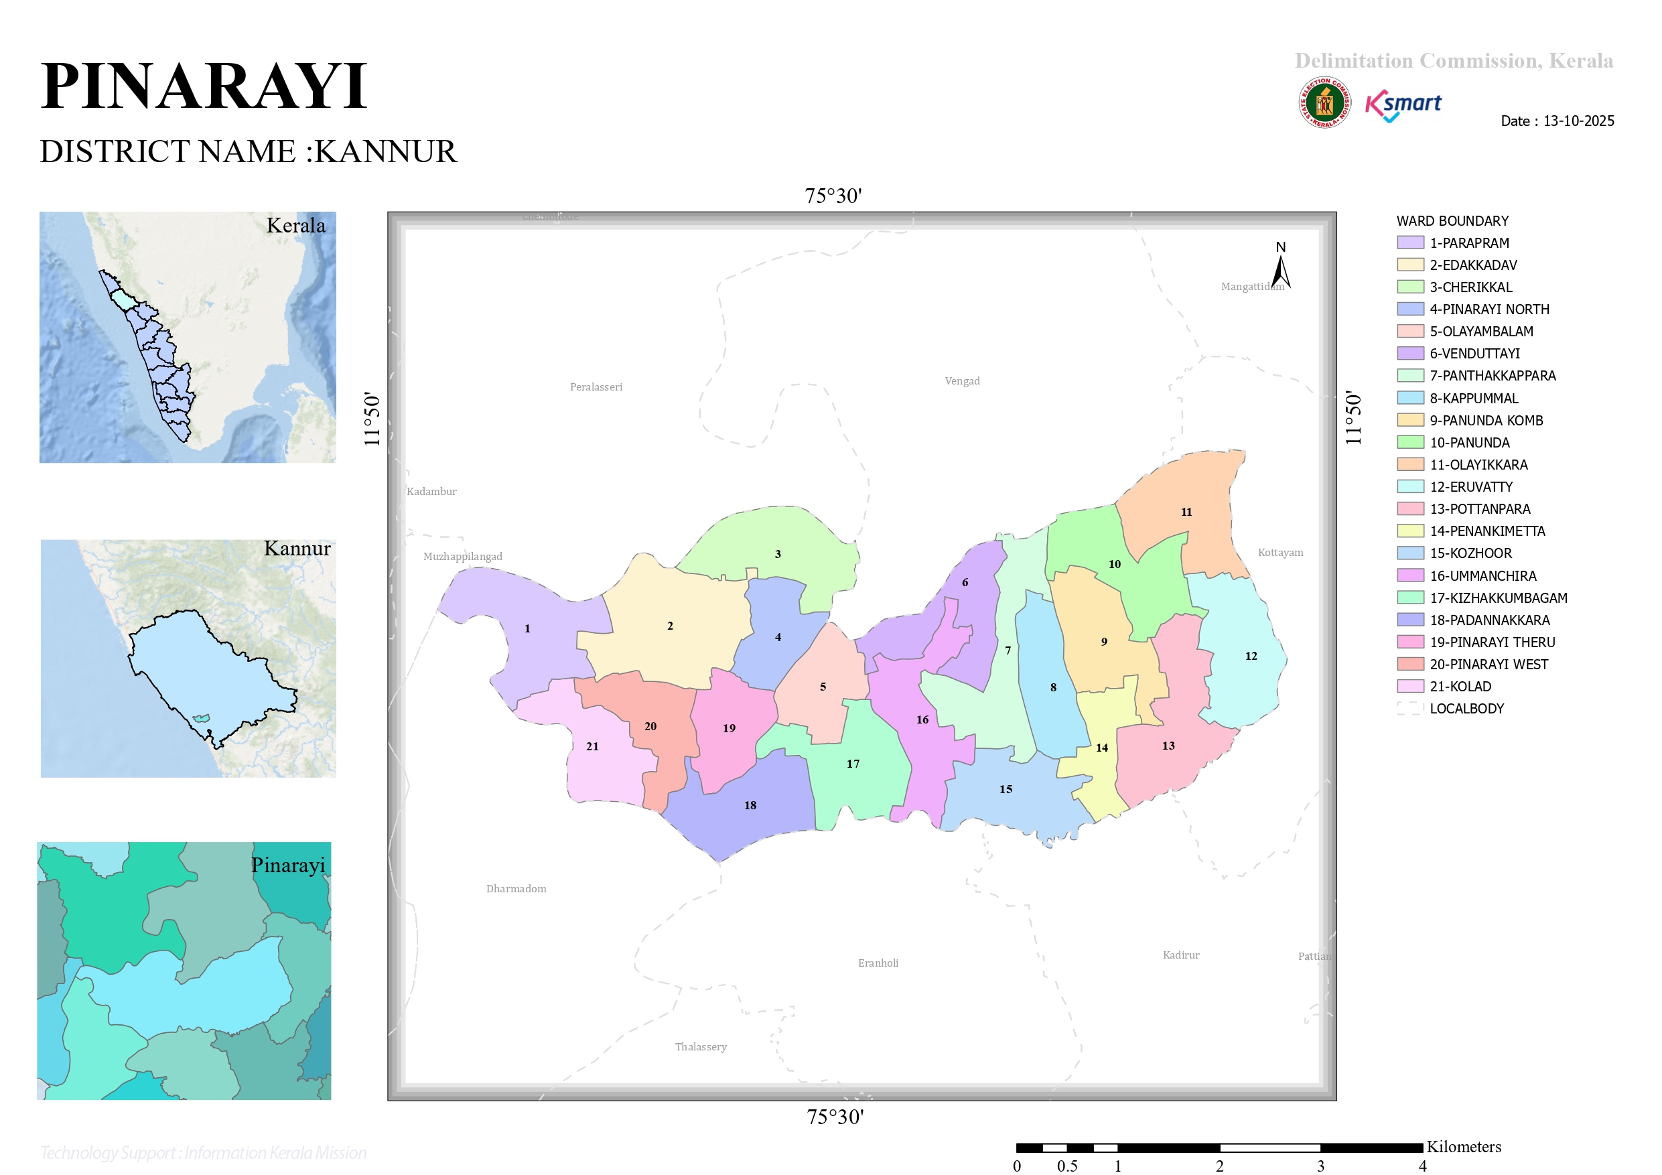Screen dimensions: 1662x1175
Task: Click the 12-ERUVATTY legend label
Action: pos(1471,486)
